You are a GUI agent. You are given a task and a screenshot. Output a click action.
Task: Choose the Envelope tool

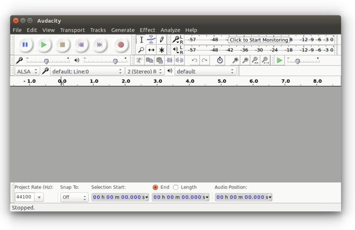click(151, 40)
